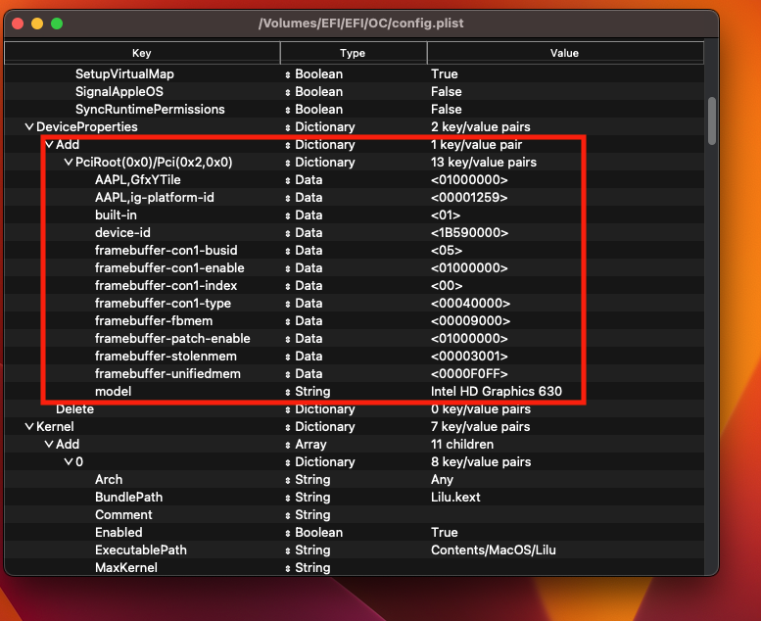Click the value <0000F0FF>
The image size is (761, 621).
point(469,374)
